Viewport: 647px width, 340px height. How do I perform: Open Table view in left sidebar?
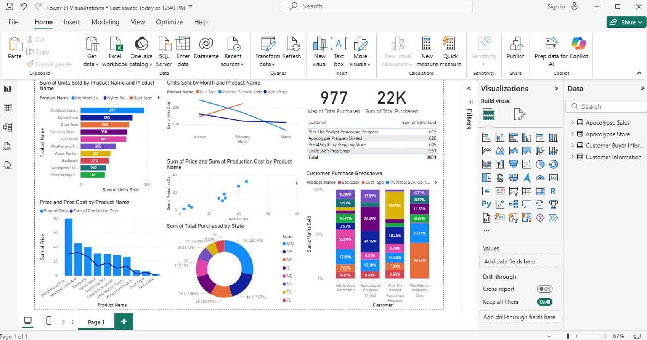(x=8, y=108)
